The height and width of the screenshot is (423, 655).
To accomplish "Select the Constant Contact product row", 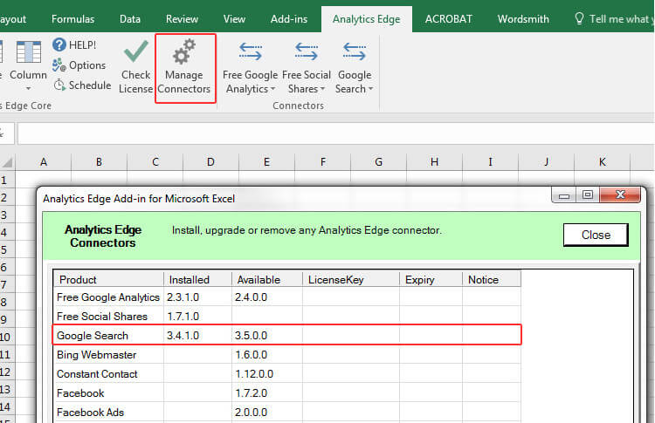I will point(287,374).
